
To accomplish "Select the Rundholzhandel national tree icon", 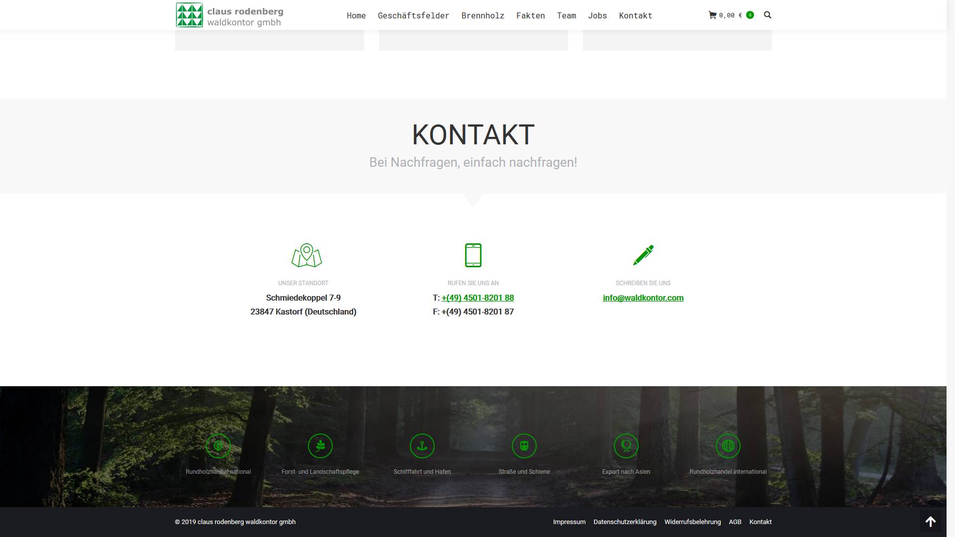I will [x=218, y=445].
